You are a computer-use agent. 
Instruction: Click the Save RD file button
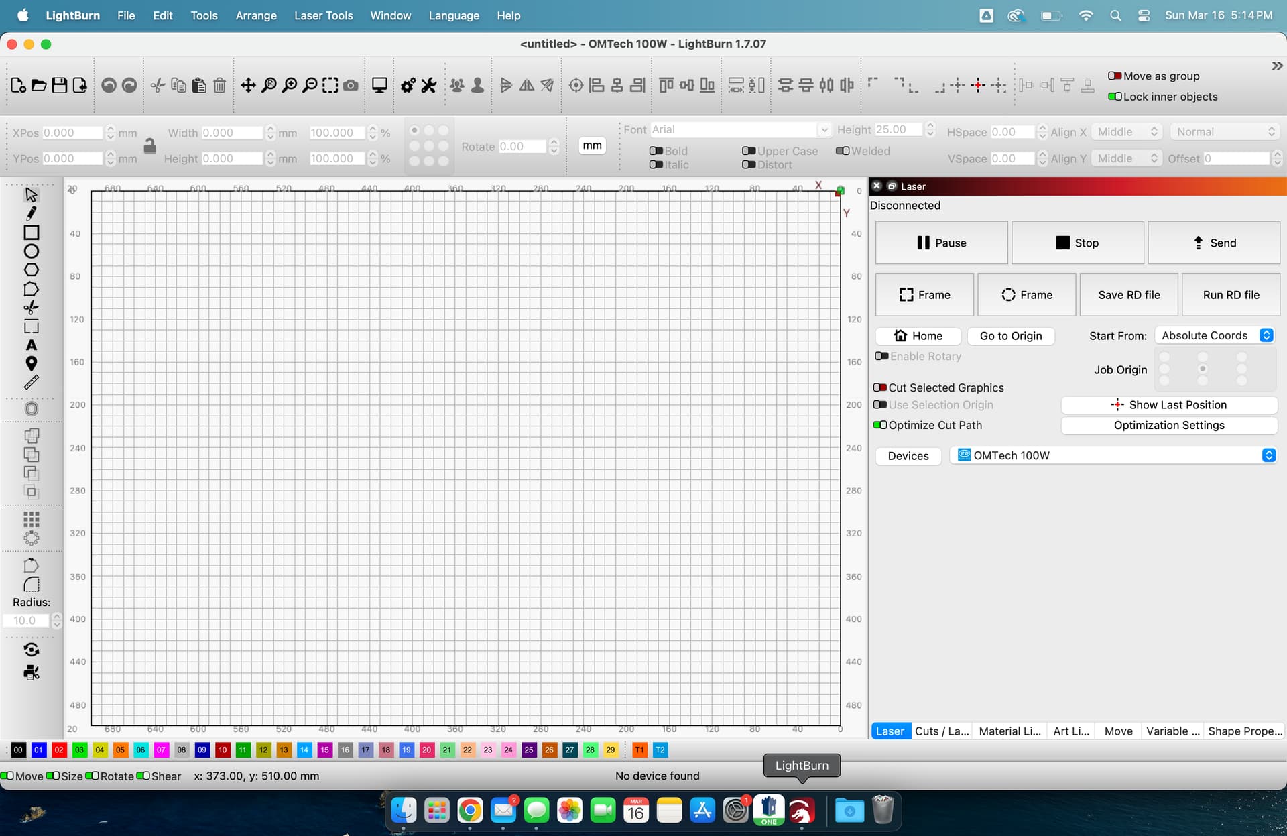[x=1129, y=294]
